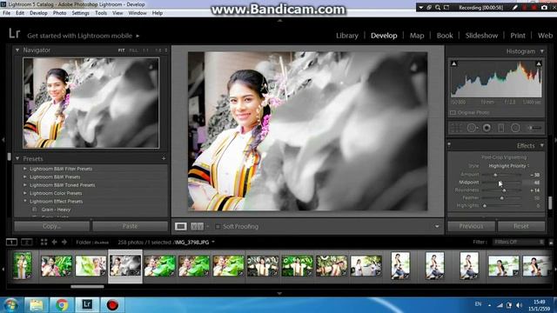
Task: Enable Soft Proofing checkbox
Action: (x=218, y=226)
